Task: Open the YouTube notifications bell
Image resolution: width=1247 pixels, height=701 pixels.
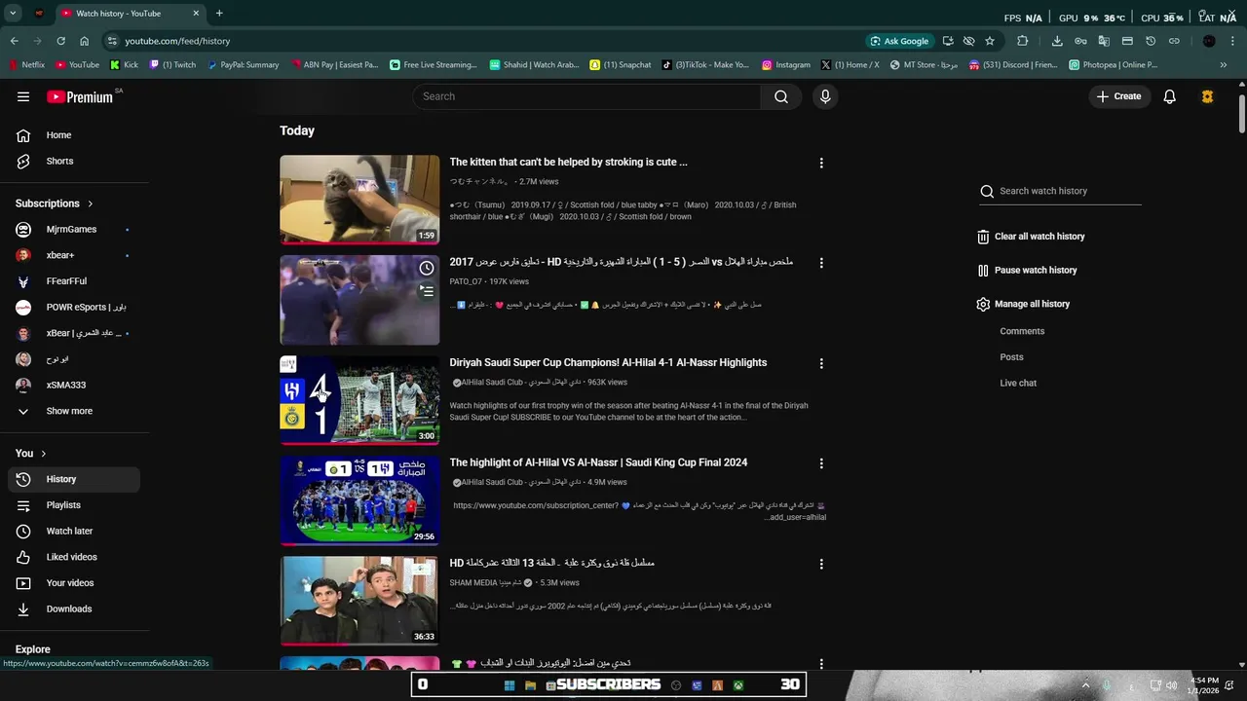Action: (1170, 96)
